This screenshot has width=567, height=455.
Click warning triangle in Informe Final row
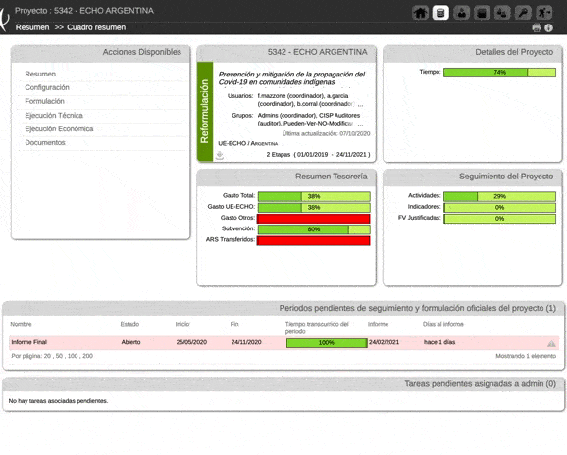tap(551, 343)
